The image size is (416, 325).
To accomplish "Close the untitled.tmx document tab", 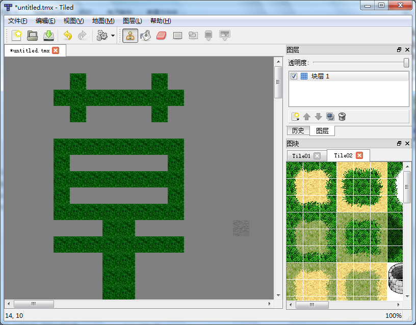I will [x=56, y=50].
